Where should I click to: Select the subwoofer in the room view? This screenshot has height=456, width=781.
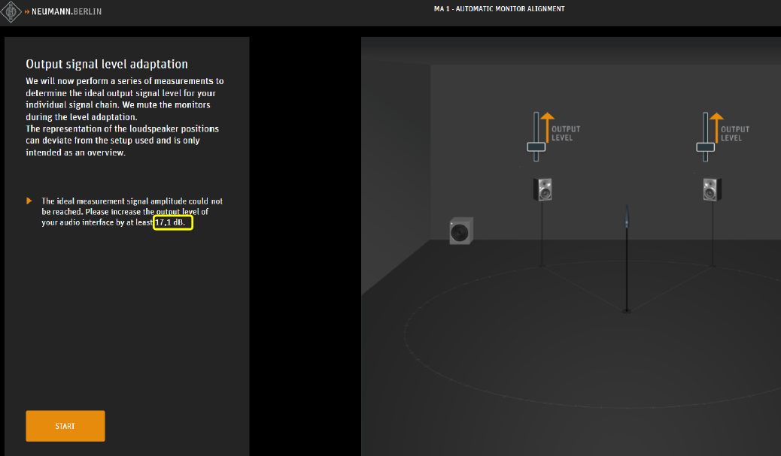point(461,231)
